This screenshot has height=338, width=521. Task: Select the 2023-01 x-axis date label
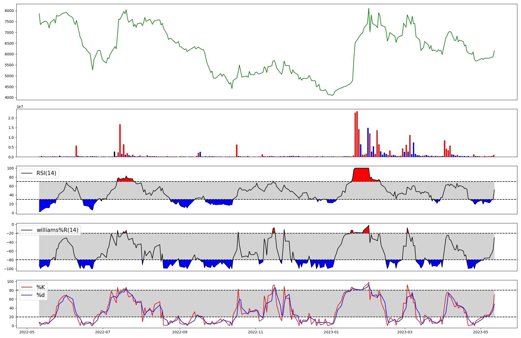[331, 332]
